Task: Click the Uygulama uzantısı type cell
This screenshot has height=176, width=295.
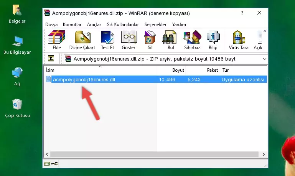Action: coord(243,79)
